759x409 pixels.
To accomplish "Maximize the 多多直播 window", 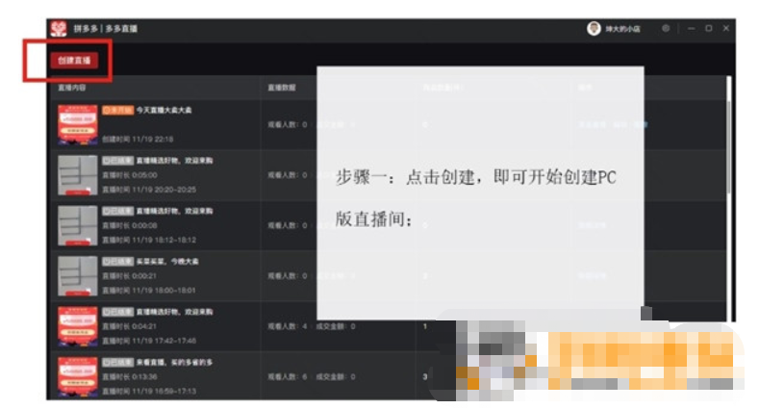I will pyautogui.click(x=709, y=29).
